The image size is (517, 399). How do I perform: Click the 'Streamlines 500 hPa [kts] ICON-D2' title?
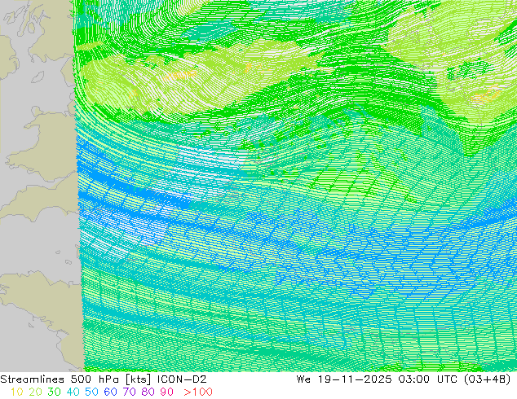(x=104, y=379)
